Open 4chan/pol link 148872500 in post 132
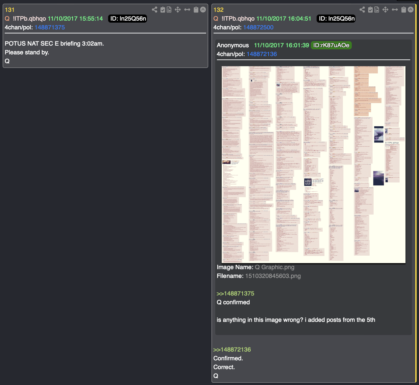 point(258,27)
